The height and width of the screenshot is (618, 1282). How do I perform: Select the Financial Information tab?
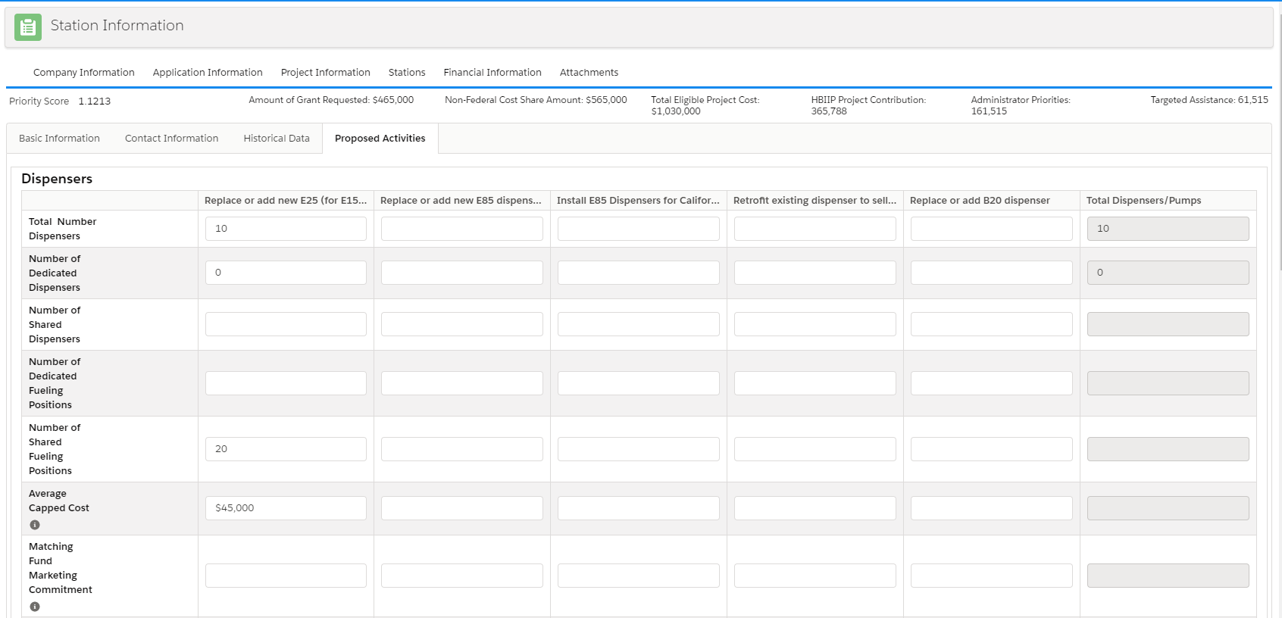[x=492, y=73]
